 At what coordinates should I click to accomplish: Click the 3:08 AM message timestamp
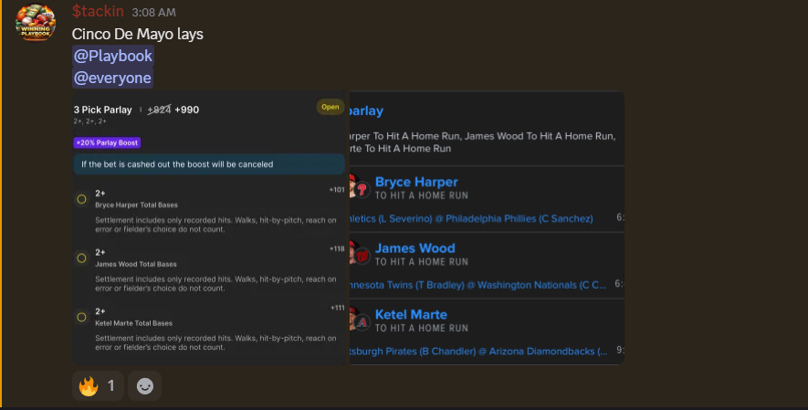(x=153, y=13)
